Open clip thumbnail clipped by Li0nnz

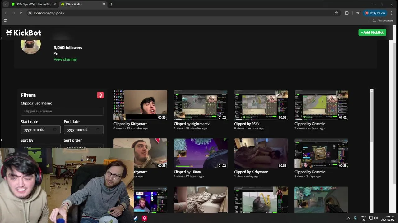(x=201, y=153)
